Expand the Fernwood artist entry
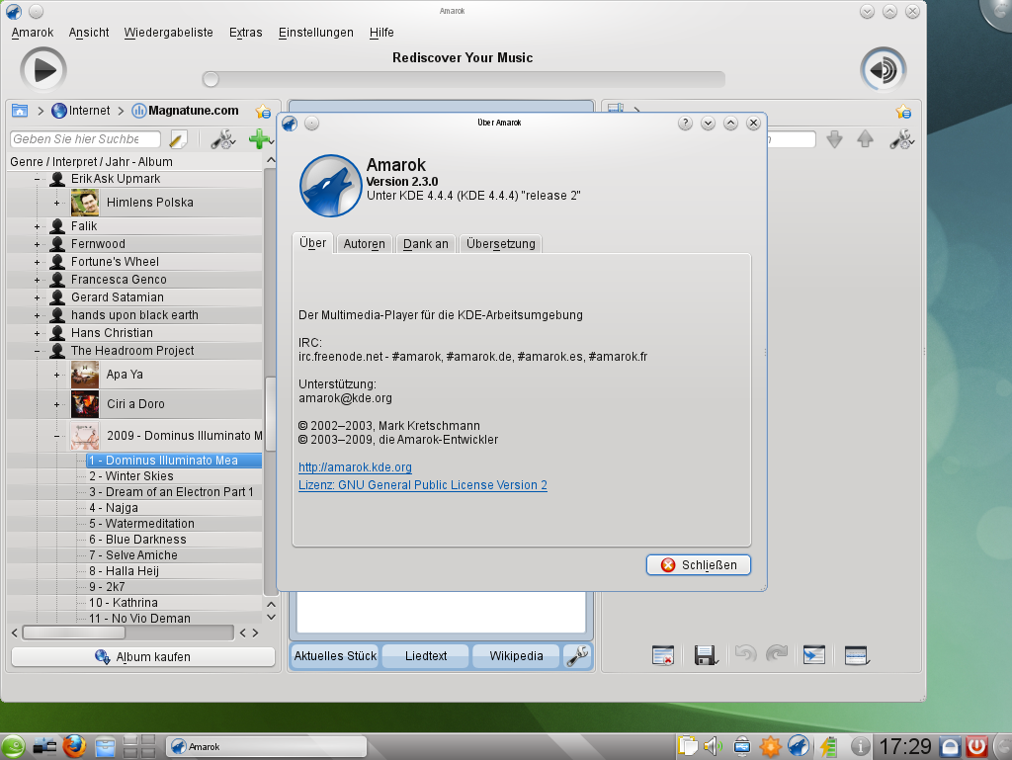 [38, 244]
